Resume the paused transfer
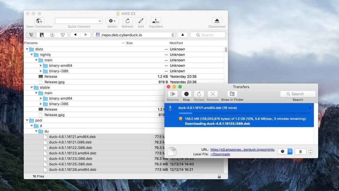The height and width of the screenshot is (191, 339). coord(173,94)
